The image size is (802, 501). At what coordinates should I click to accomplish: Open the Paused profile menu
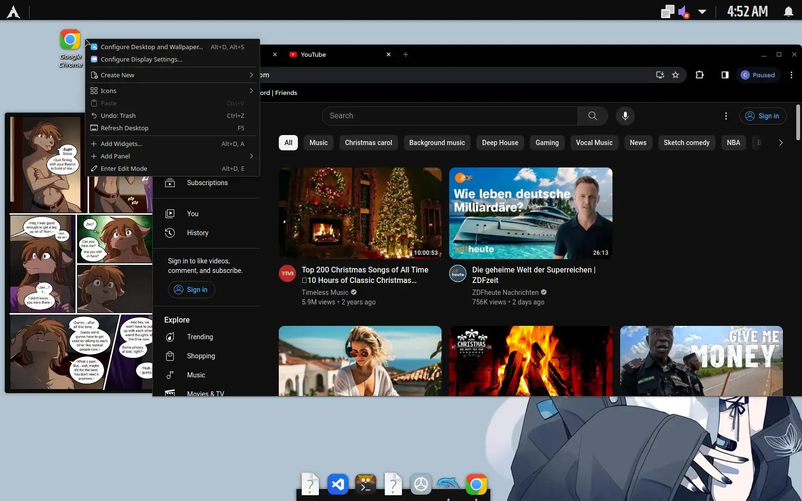pos(758,75)
